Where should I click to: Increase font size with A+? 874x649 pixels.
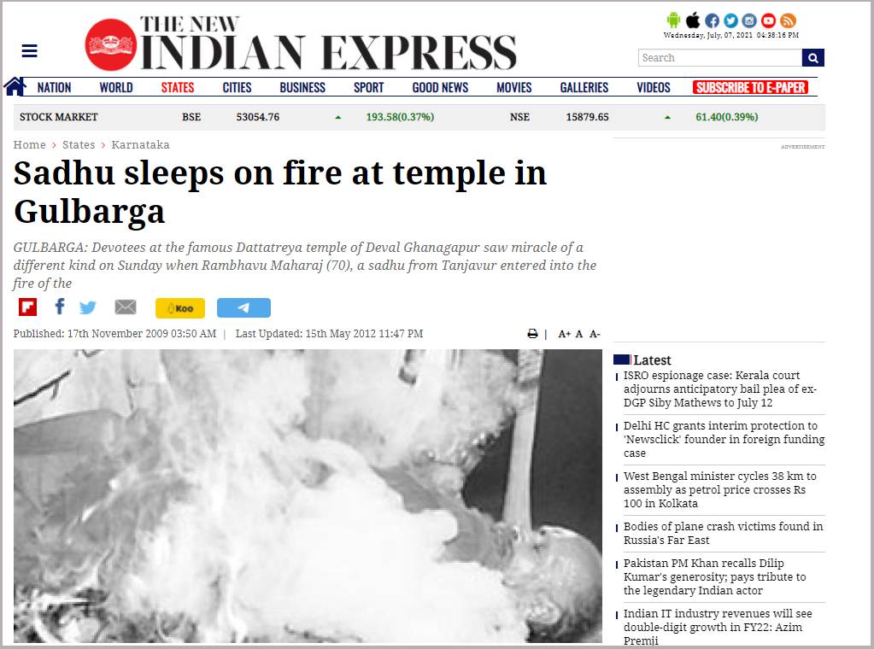pos(564,334)
